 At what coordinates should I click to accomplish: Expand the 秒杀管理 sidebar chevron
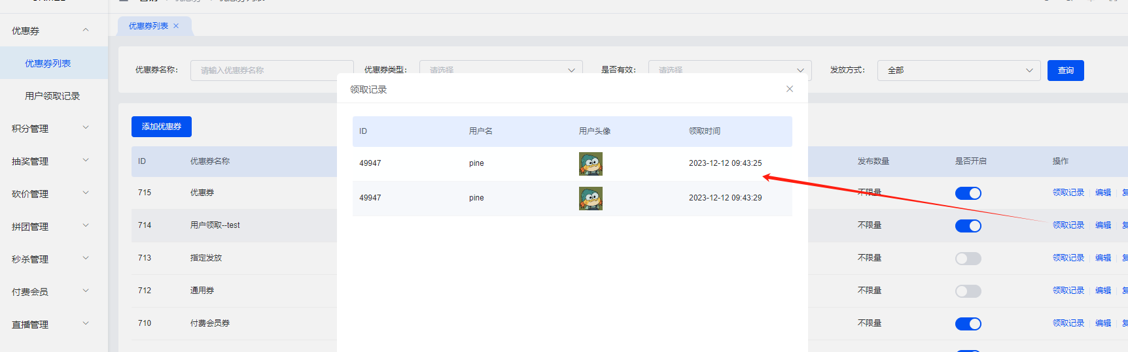pyautogui.click(x=86, y=259)
